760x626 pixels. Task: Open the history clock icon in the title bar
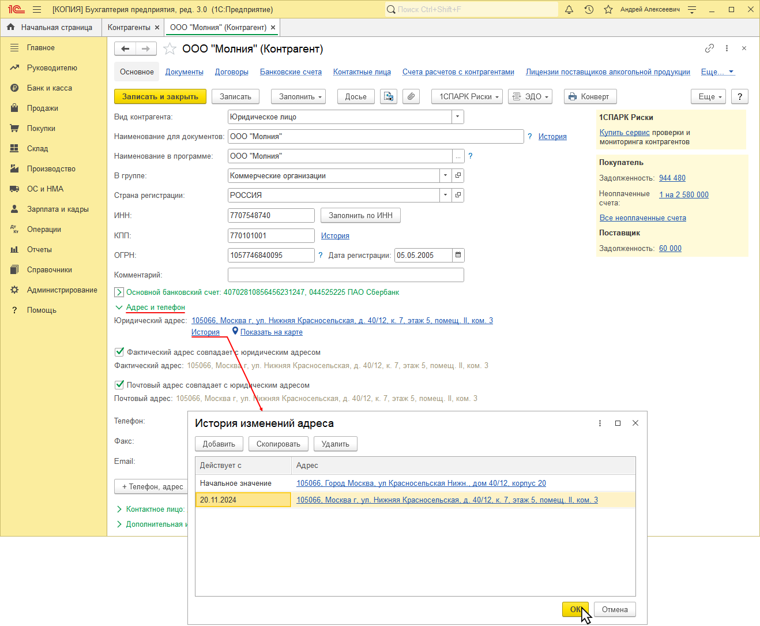[589, 9]
